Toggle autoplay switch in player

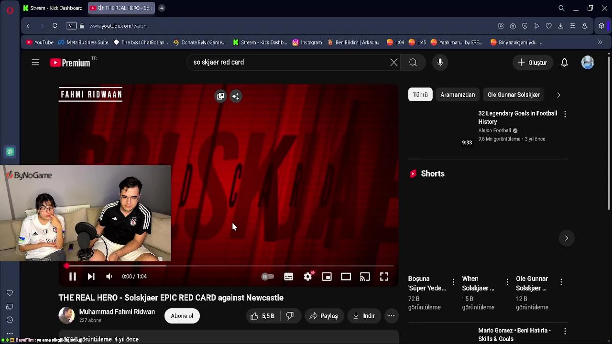tap(268, 277)
